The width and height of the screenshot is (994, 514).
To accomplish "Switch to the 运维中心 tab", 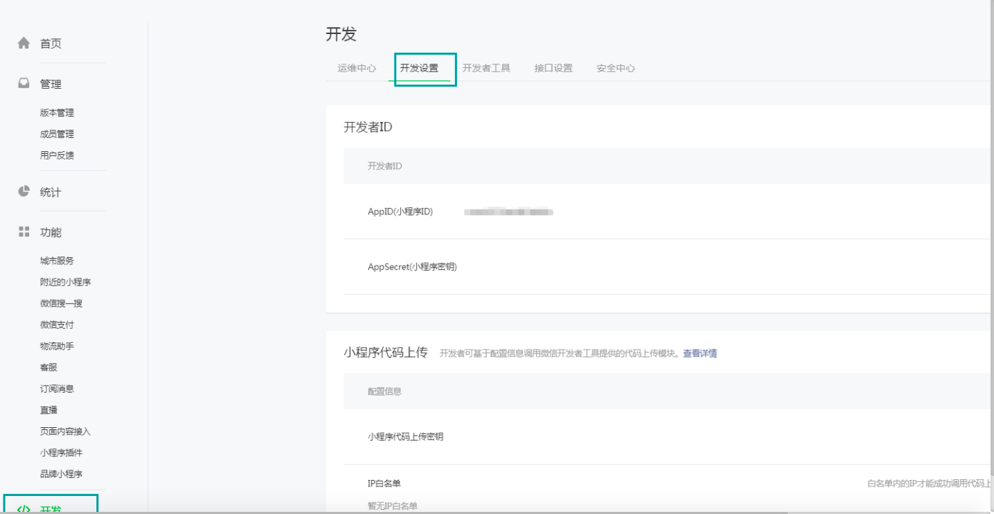I will (357, 68).
